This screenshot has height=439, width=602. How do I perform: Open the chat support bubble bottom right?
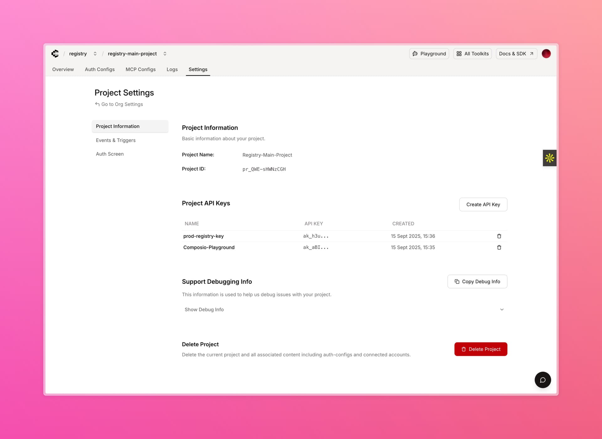coord(543,380)
